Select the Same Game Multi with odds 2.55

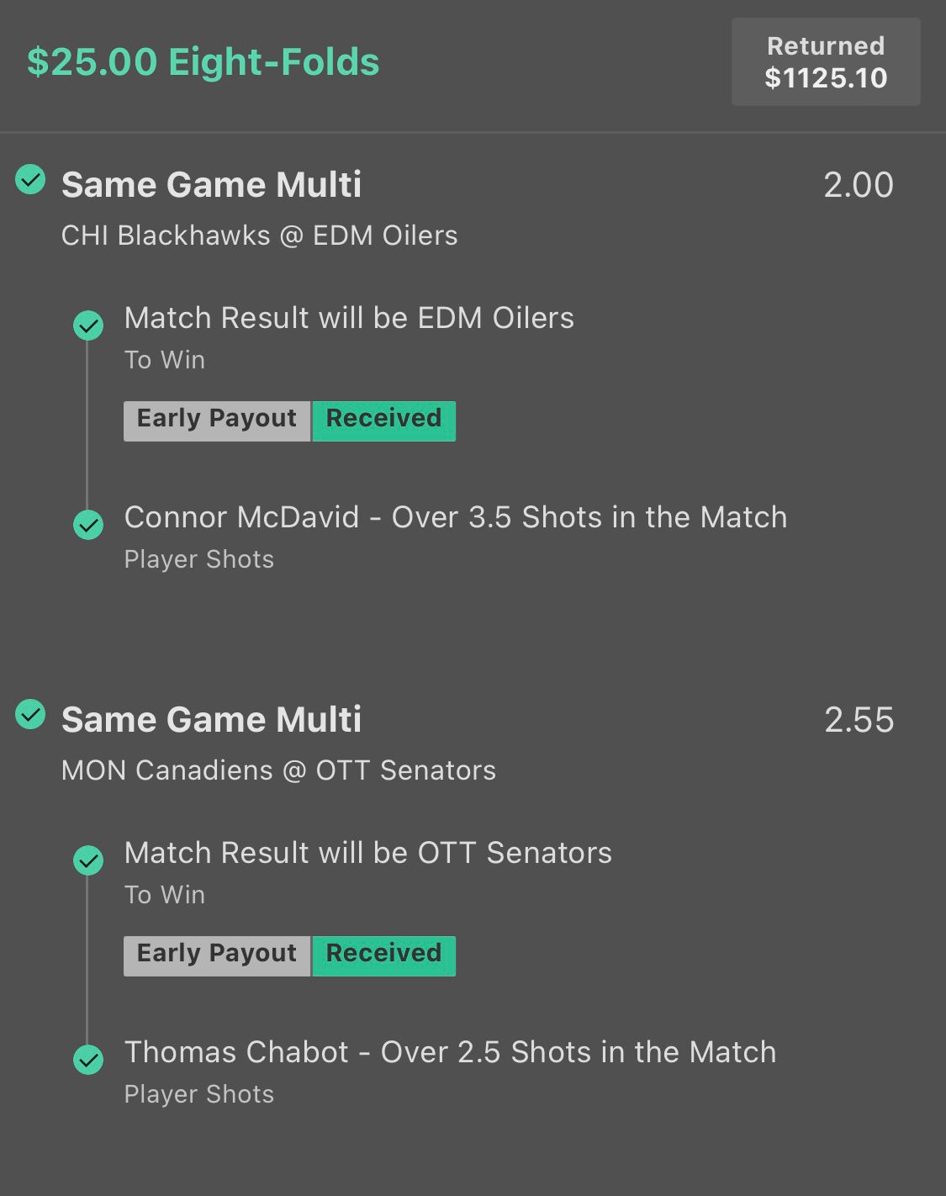pos(212,720)
